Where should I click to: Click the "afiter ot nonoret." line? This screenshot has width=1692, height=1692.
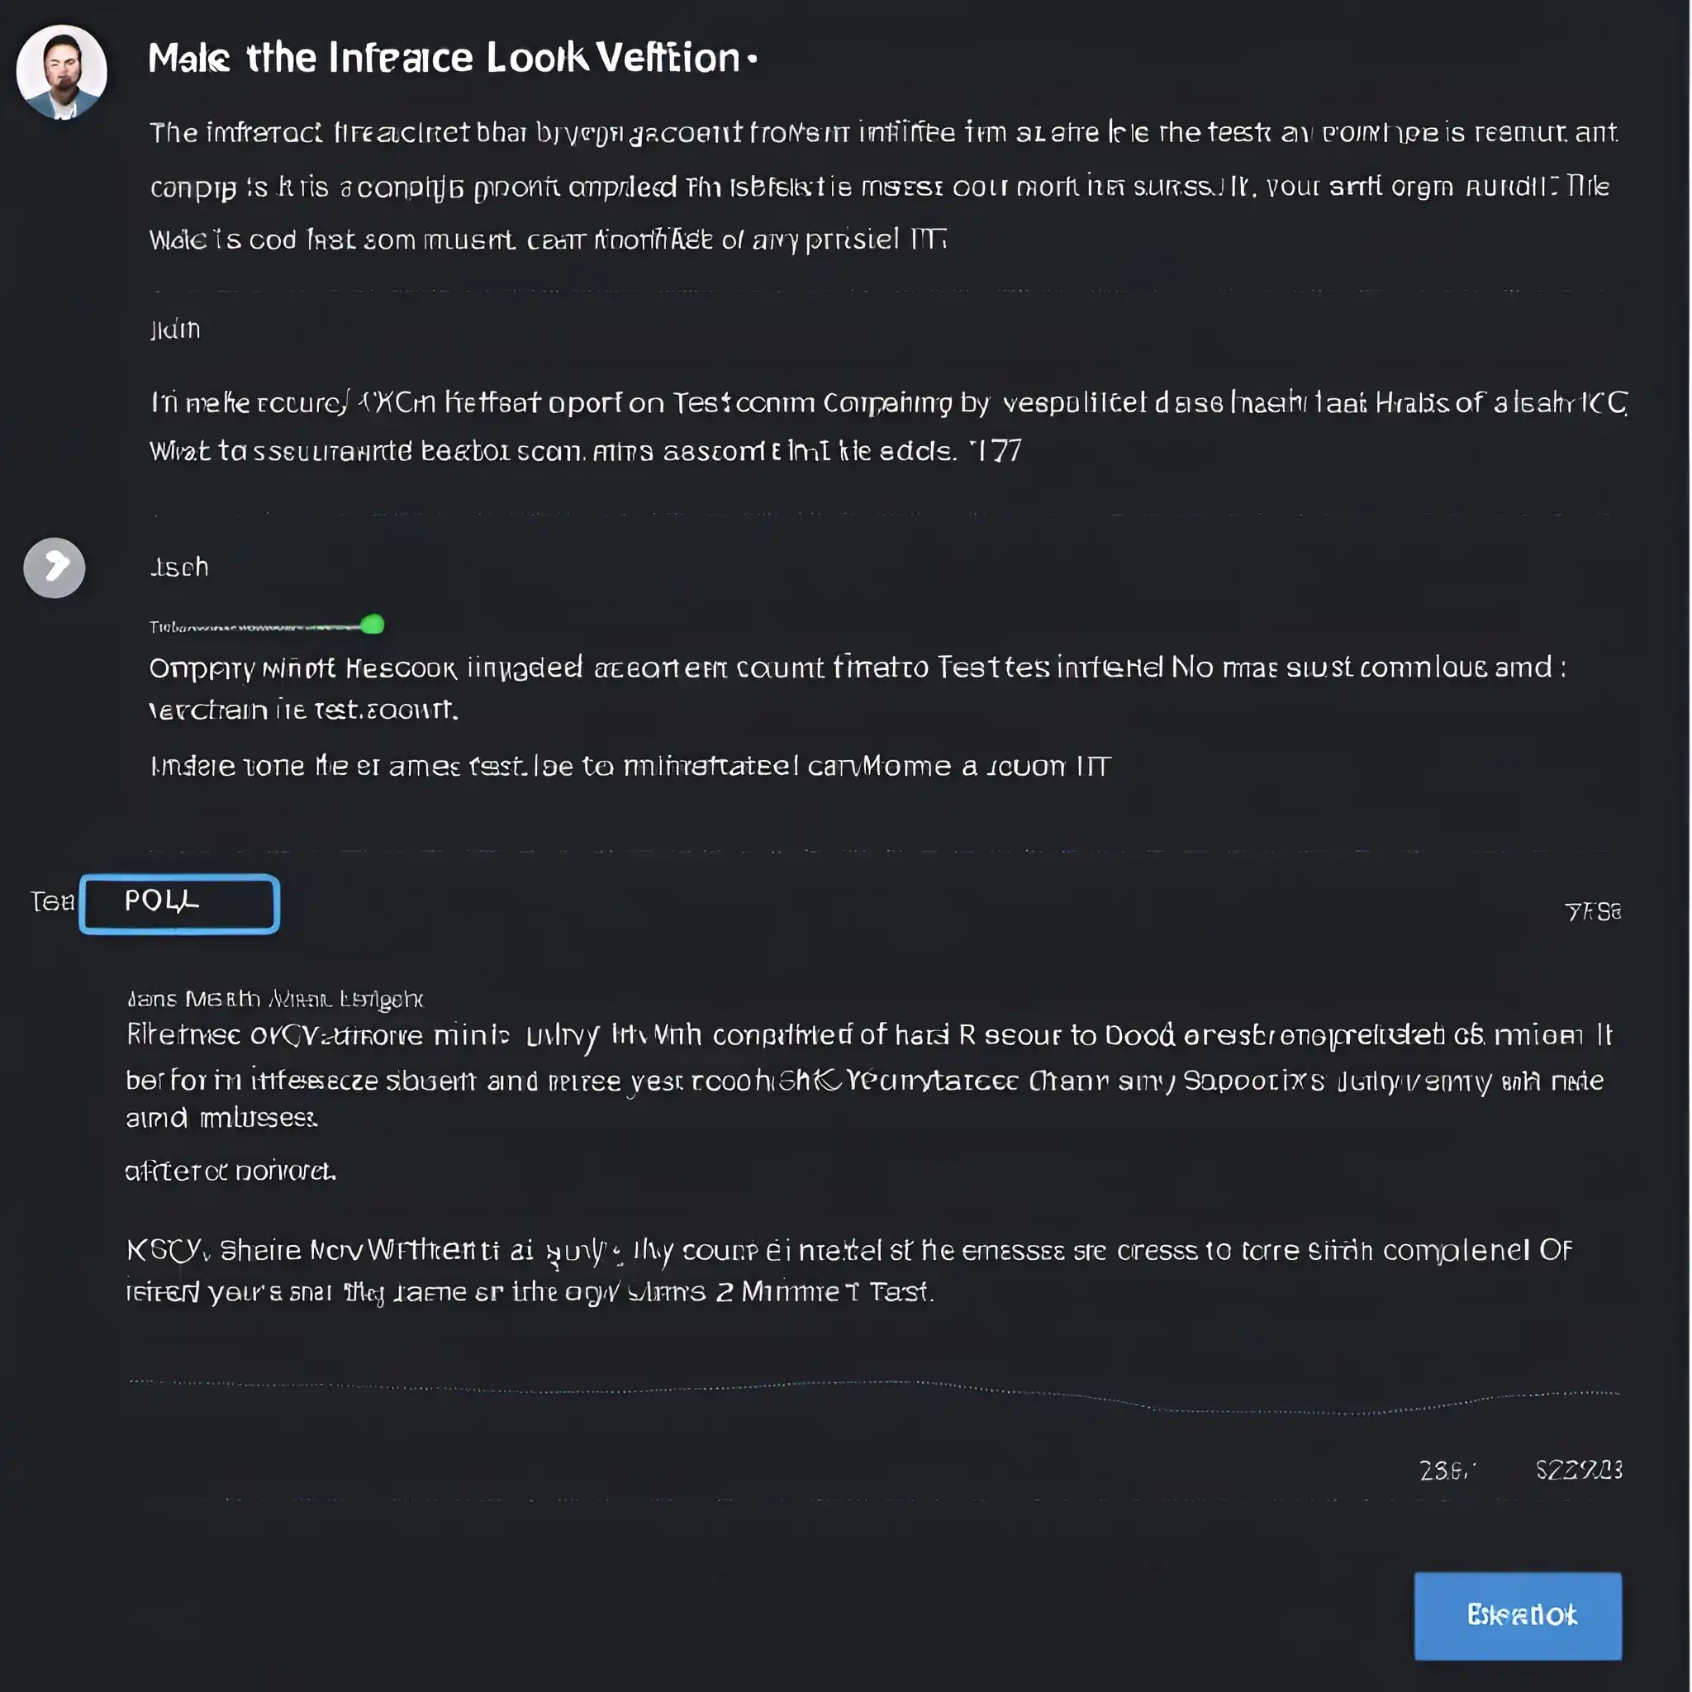231,1171
